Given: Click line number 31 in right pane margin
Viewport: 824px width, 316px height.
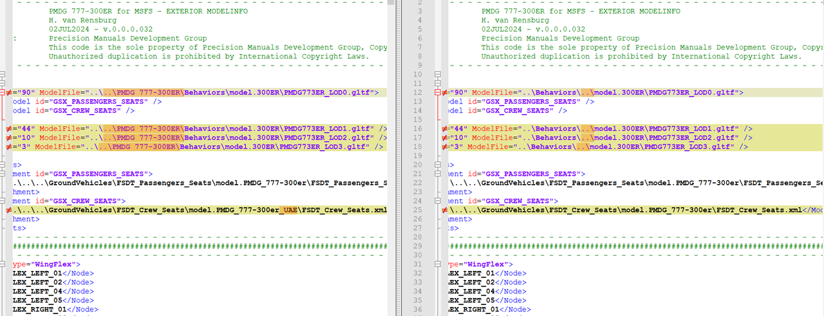Looking at the screenshot, I should coord(418,264).
